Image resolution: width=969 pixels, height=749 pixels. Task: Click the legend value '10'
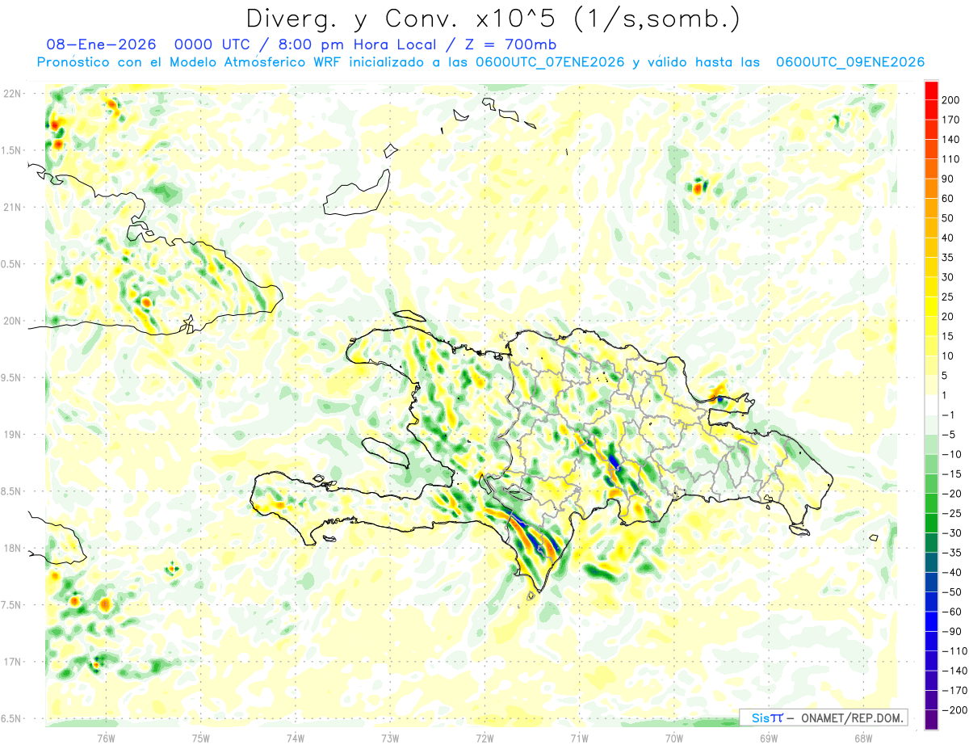[x=949, y=356]
